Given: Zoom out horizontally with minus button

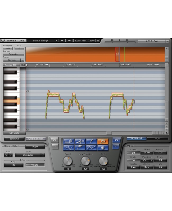Looking at the screenshot, I should [160, 133].
